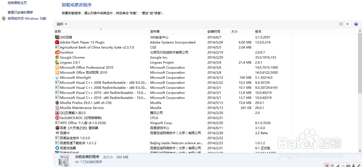Click the change view layout icon
The height and width of the screenshot is (167, 362).
point(341,24)
